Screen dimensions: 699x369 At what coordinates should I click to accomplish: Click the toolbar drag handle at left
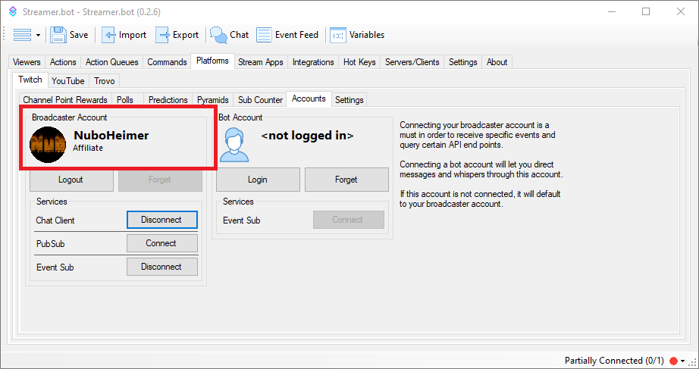click(5, 35)
